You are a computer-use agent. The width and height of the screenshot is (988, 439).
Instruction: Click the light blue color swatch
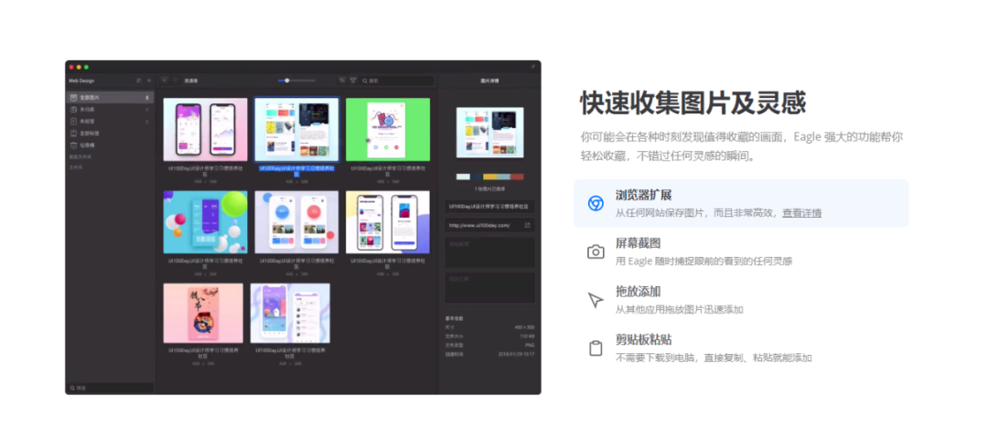503,177
